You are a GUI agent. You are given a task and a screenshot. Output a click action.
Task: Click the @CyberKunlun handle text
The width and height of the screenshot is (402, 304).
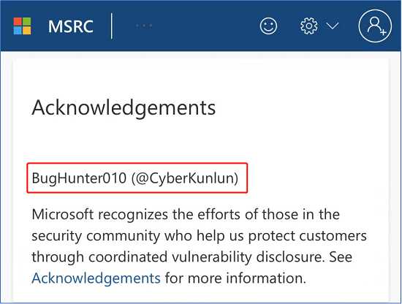pos(185,178)
